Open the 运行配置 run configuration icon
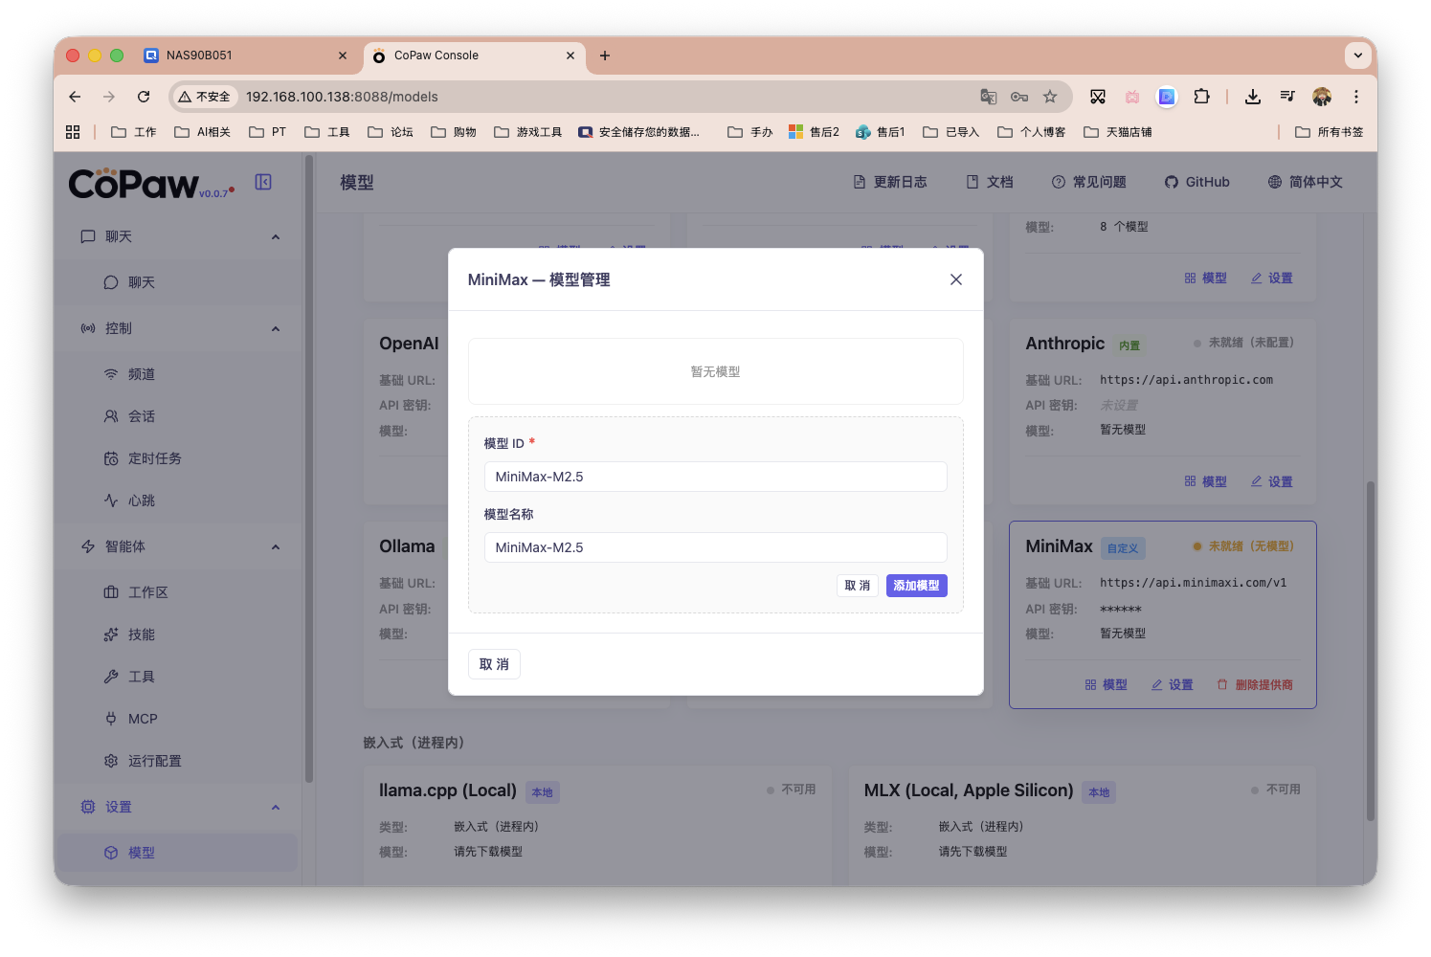Image resolution: width=1431 pixels, height=957 pixels. [112, 760]
